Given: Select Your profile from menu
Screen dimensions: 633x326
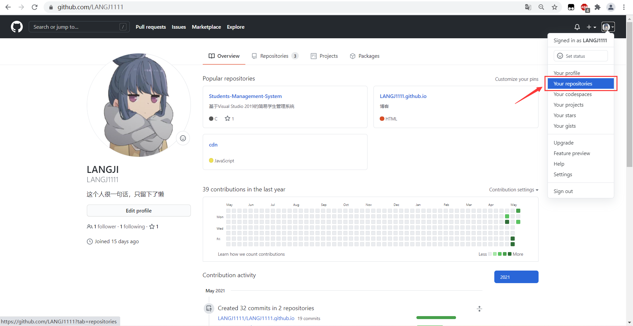Looking at the screenshot, I should point(581,73).
